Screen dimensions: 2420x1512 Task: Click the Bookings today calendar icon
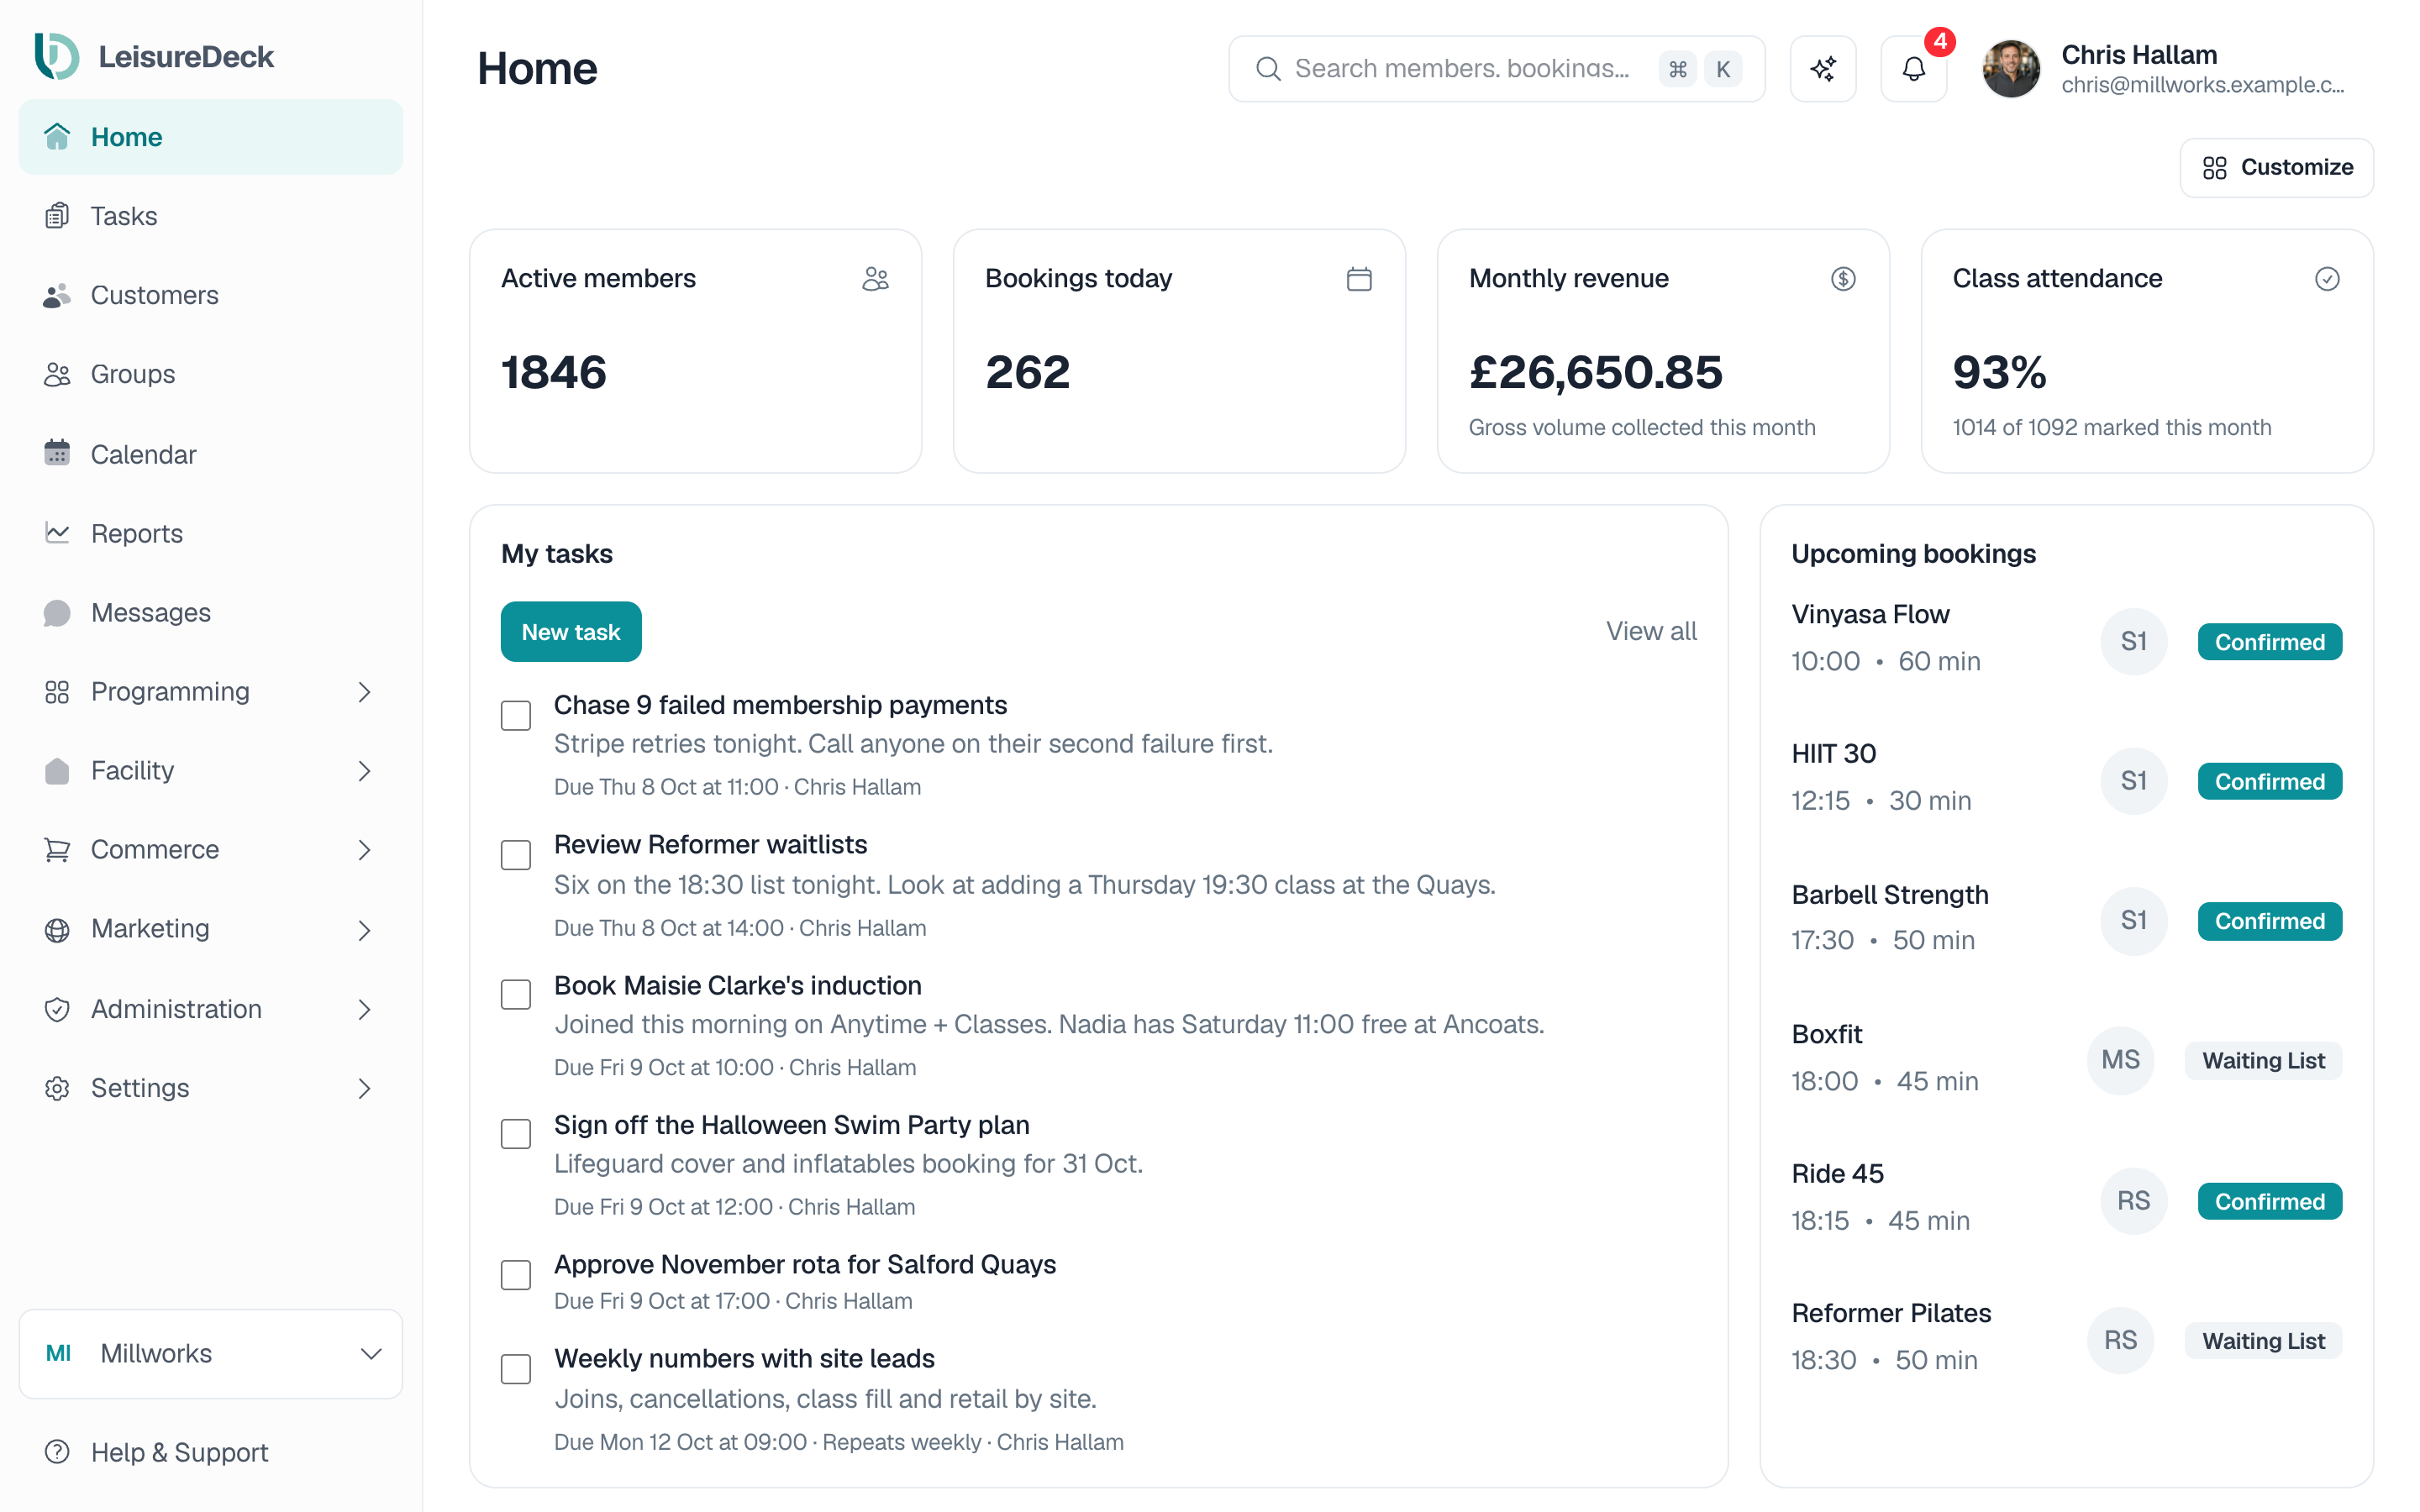[x=1359, y=278]
